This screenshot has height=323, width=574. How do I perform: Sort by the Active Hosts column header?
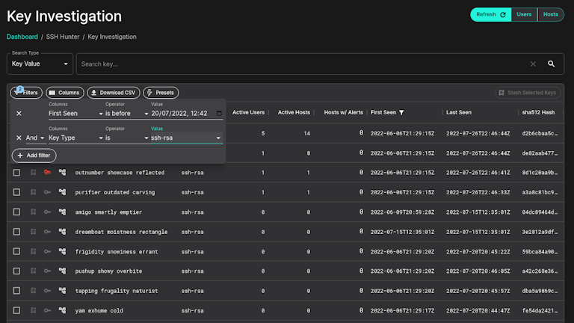point(294,112)
